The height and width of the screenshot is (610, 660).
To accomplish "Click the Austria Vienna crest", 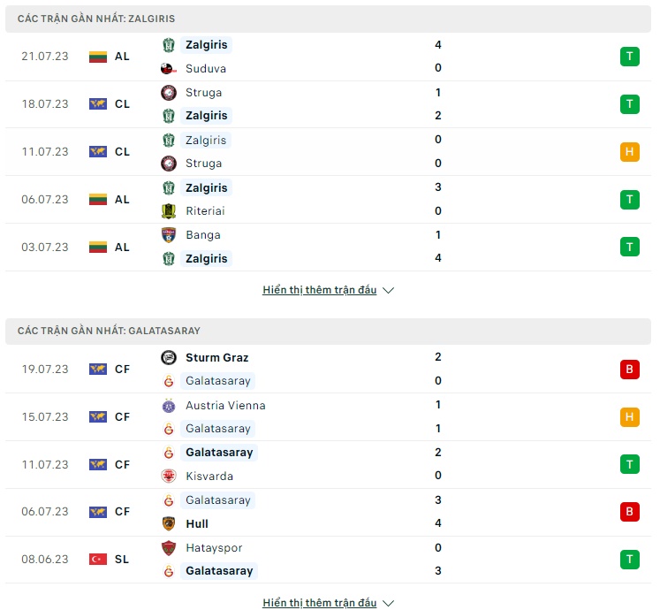I will [169, 406].
